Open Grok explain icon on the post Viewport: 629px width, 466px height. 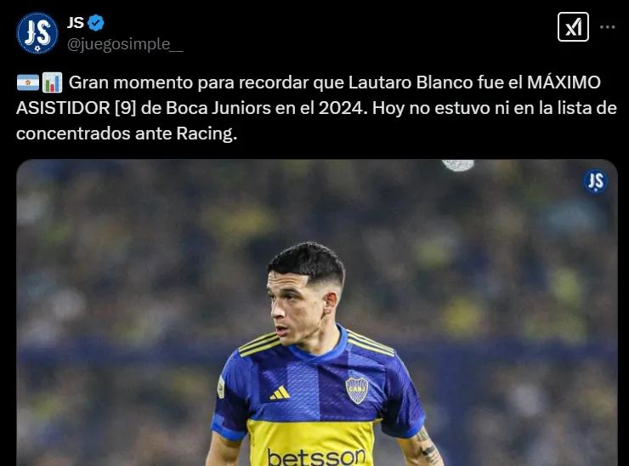[573, 27]
